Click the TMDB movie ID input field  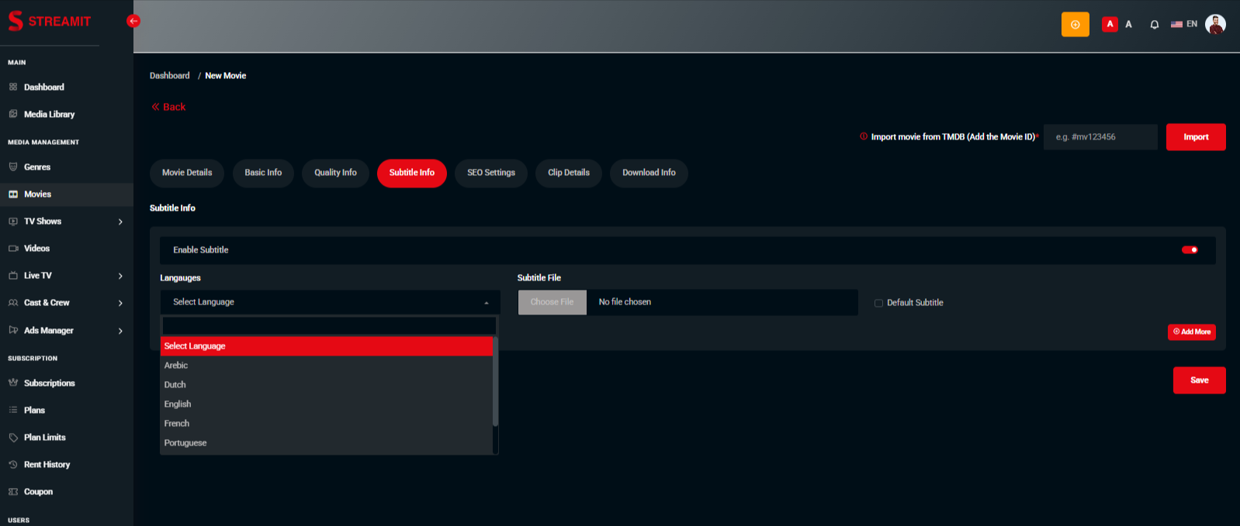point(1100,137)
